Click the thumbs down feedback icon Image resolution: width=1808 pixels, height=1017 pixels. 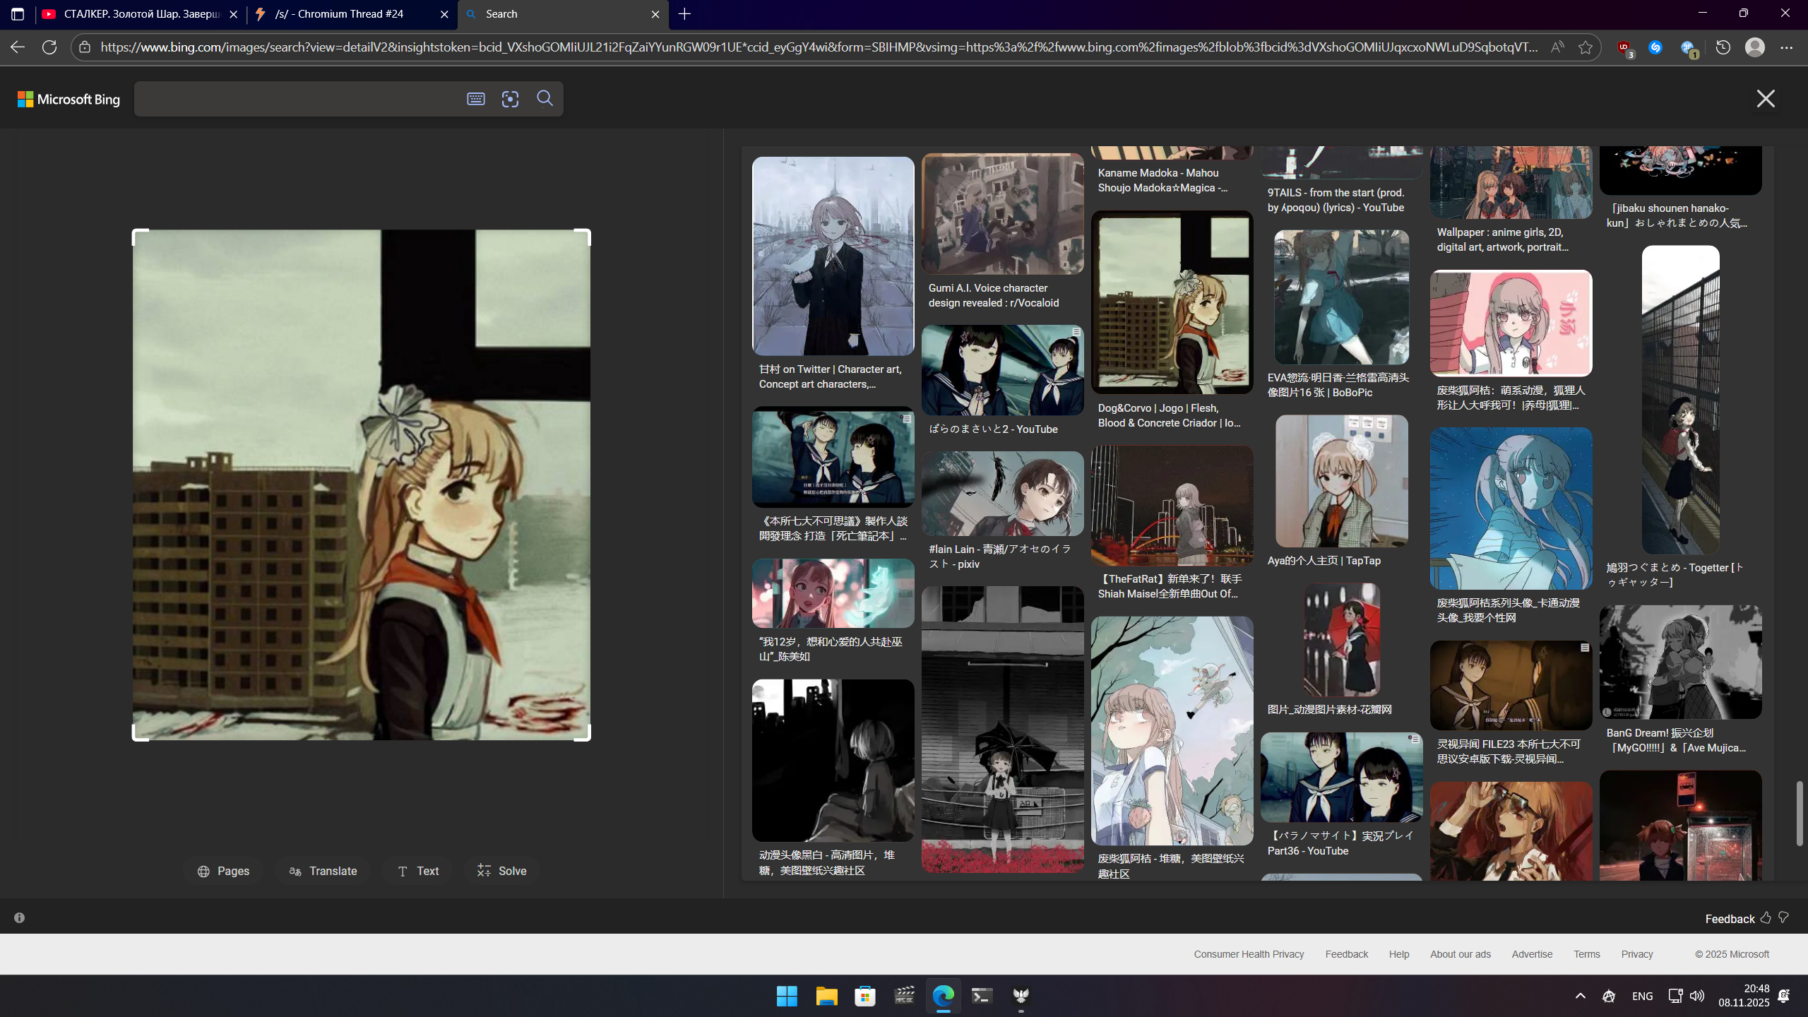click(1784, 917)
